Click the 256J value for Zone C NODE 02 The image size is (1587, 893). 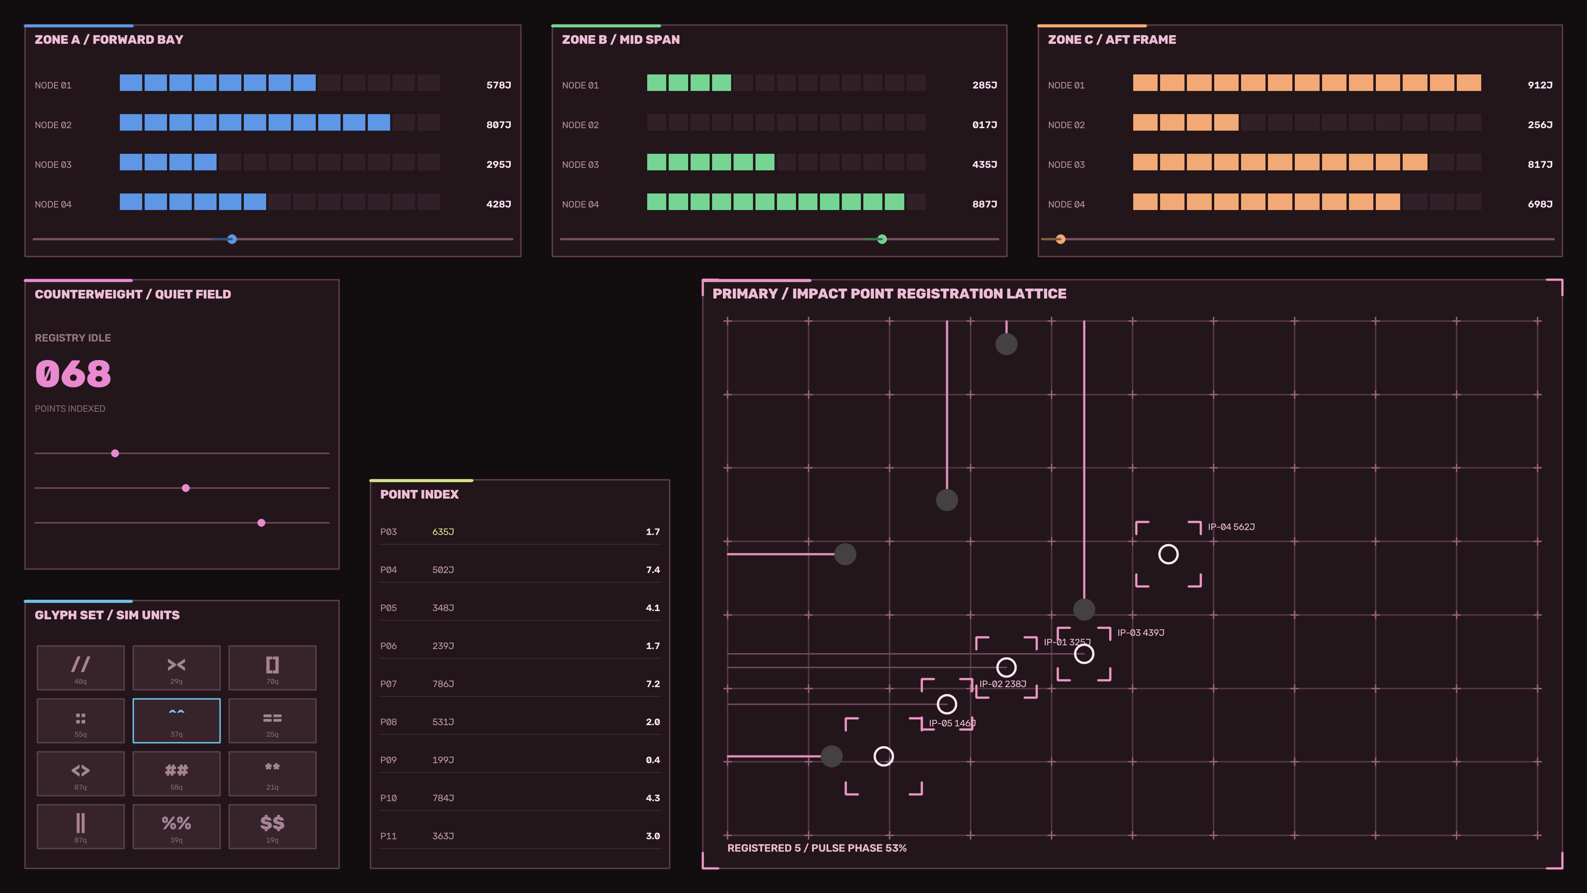tap(1540, 124)
